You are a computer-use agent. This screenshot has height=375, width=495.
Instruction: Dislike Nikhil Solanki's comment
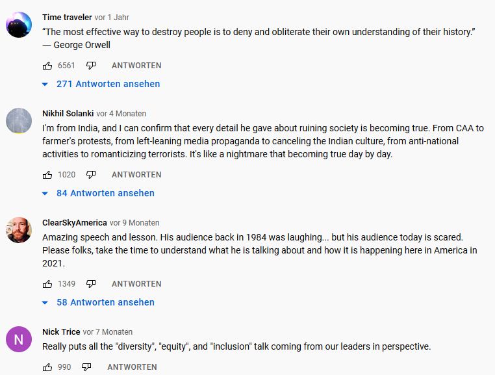coord(91,175)
